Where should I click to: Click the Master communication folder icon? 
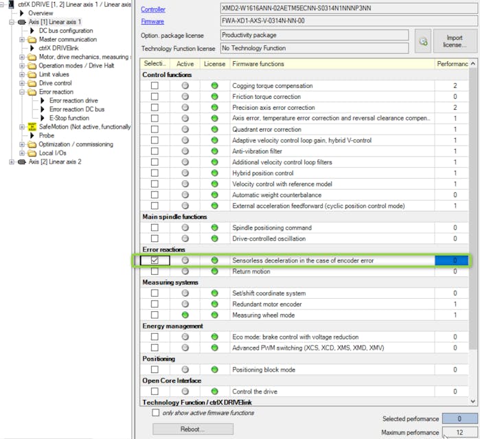(x=32, y=40)
